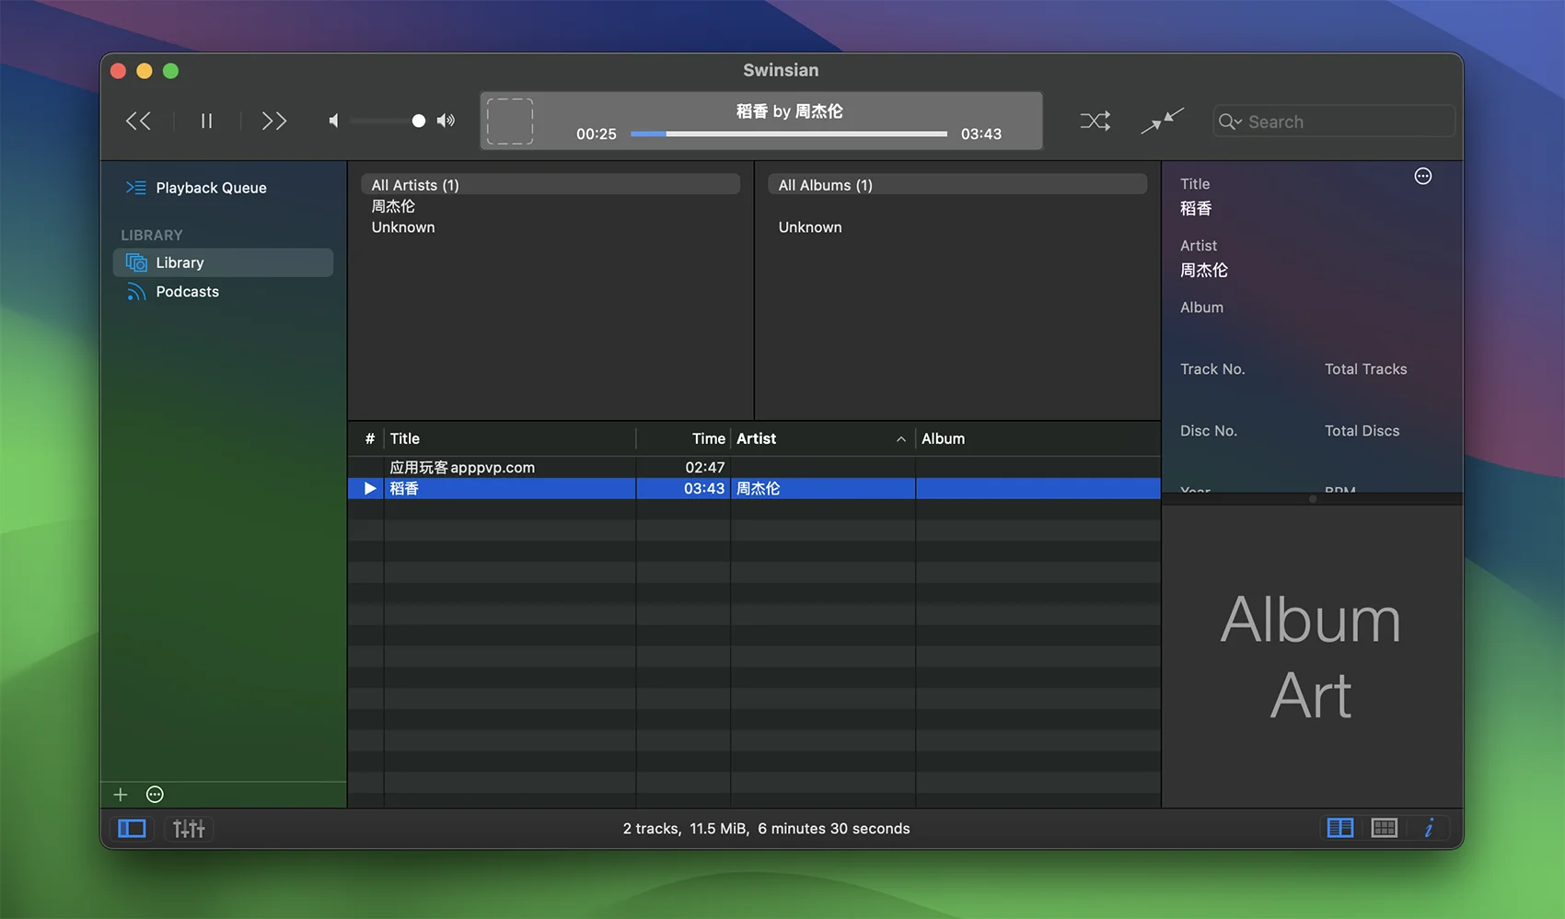
Task: Click the low-volume speaker icon
Action: click(x=333, y=121)
